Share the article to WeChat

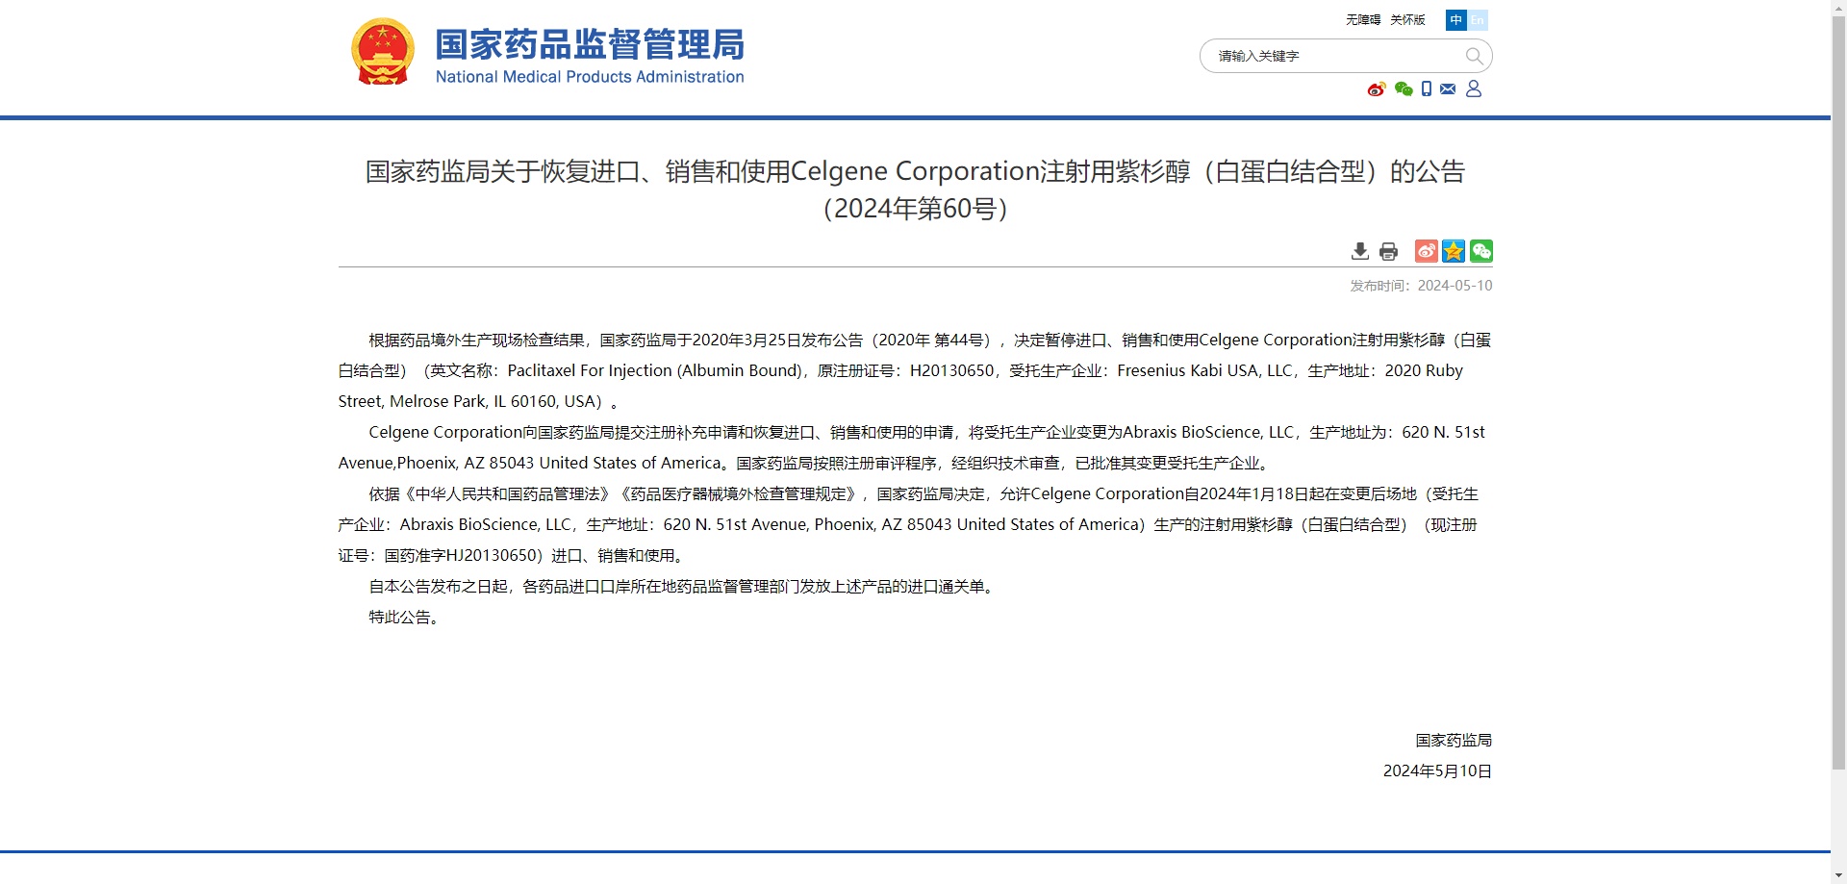point(1481,251)
